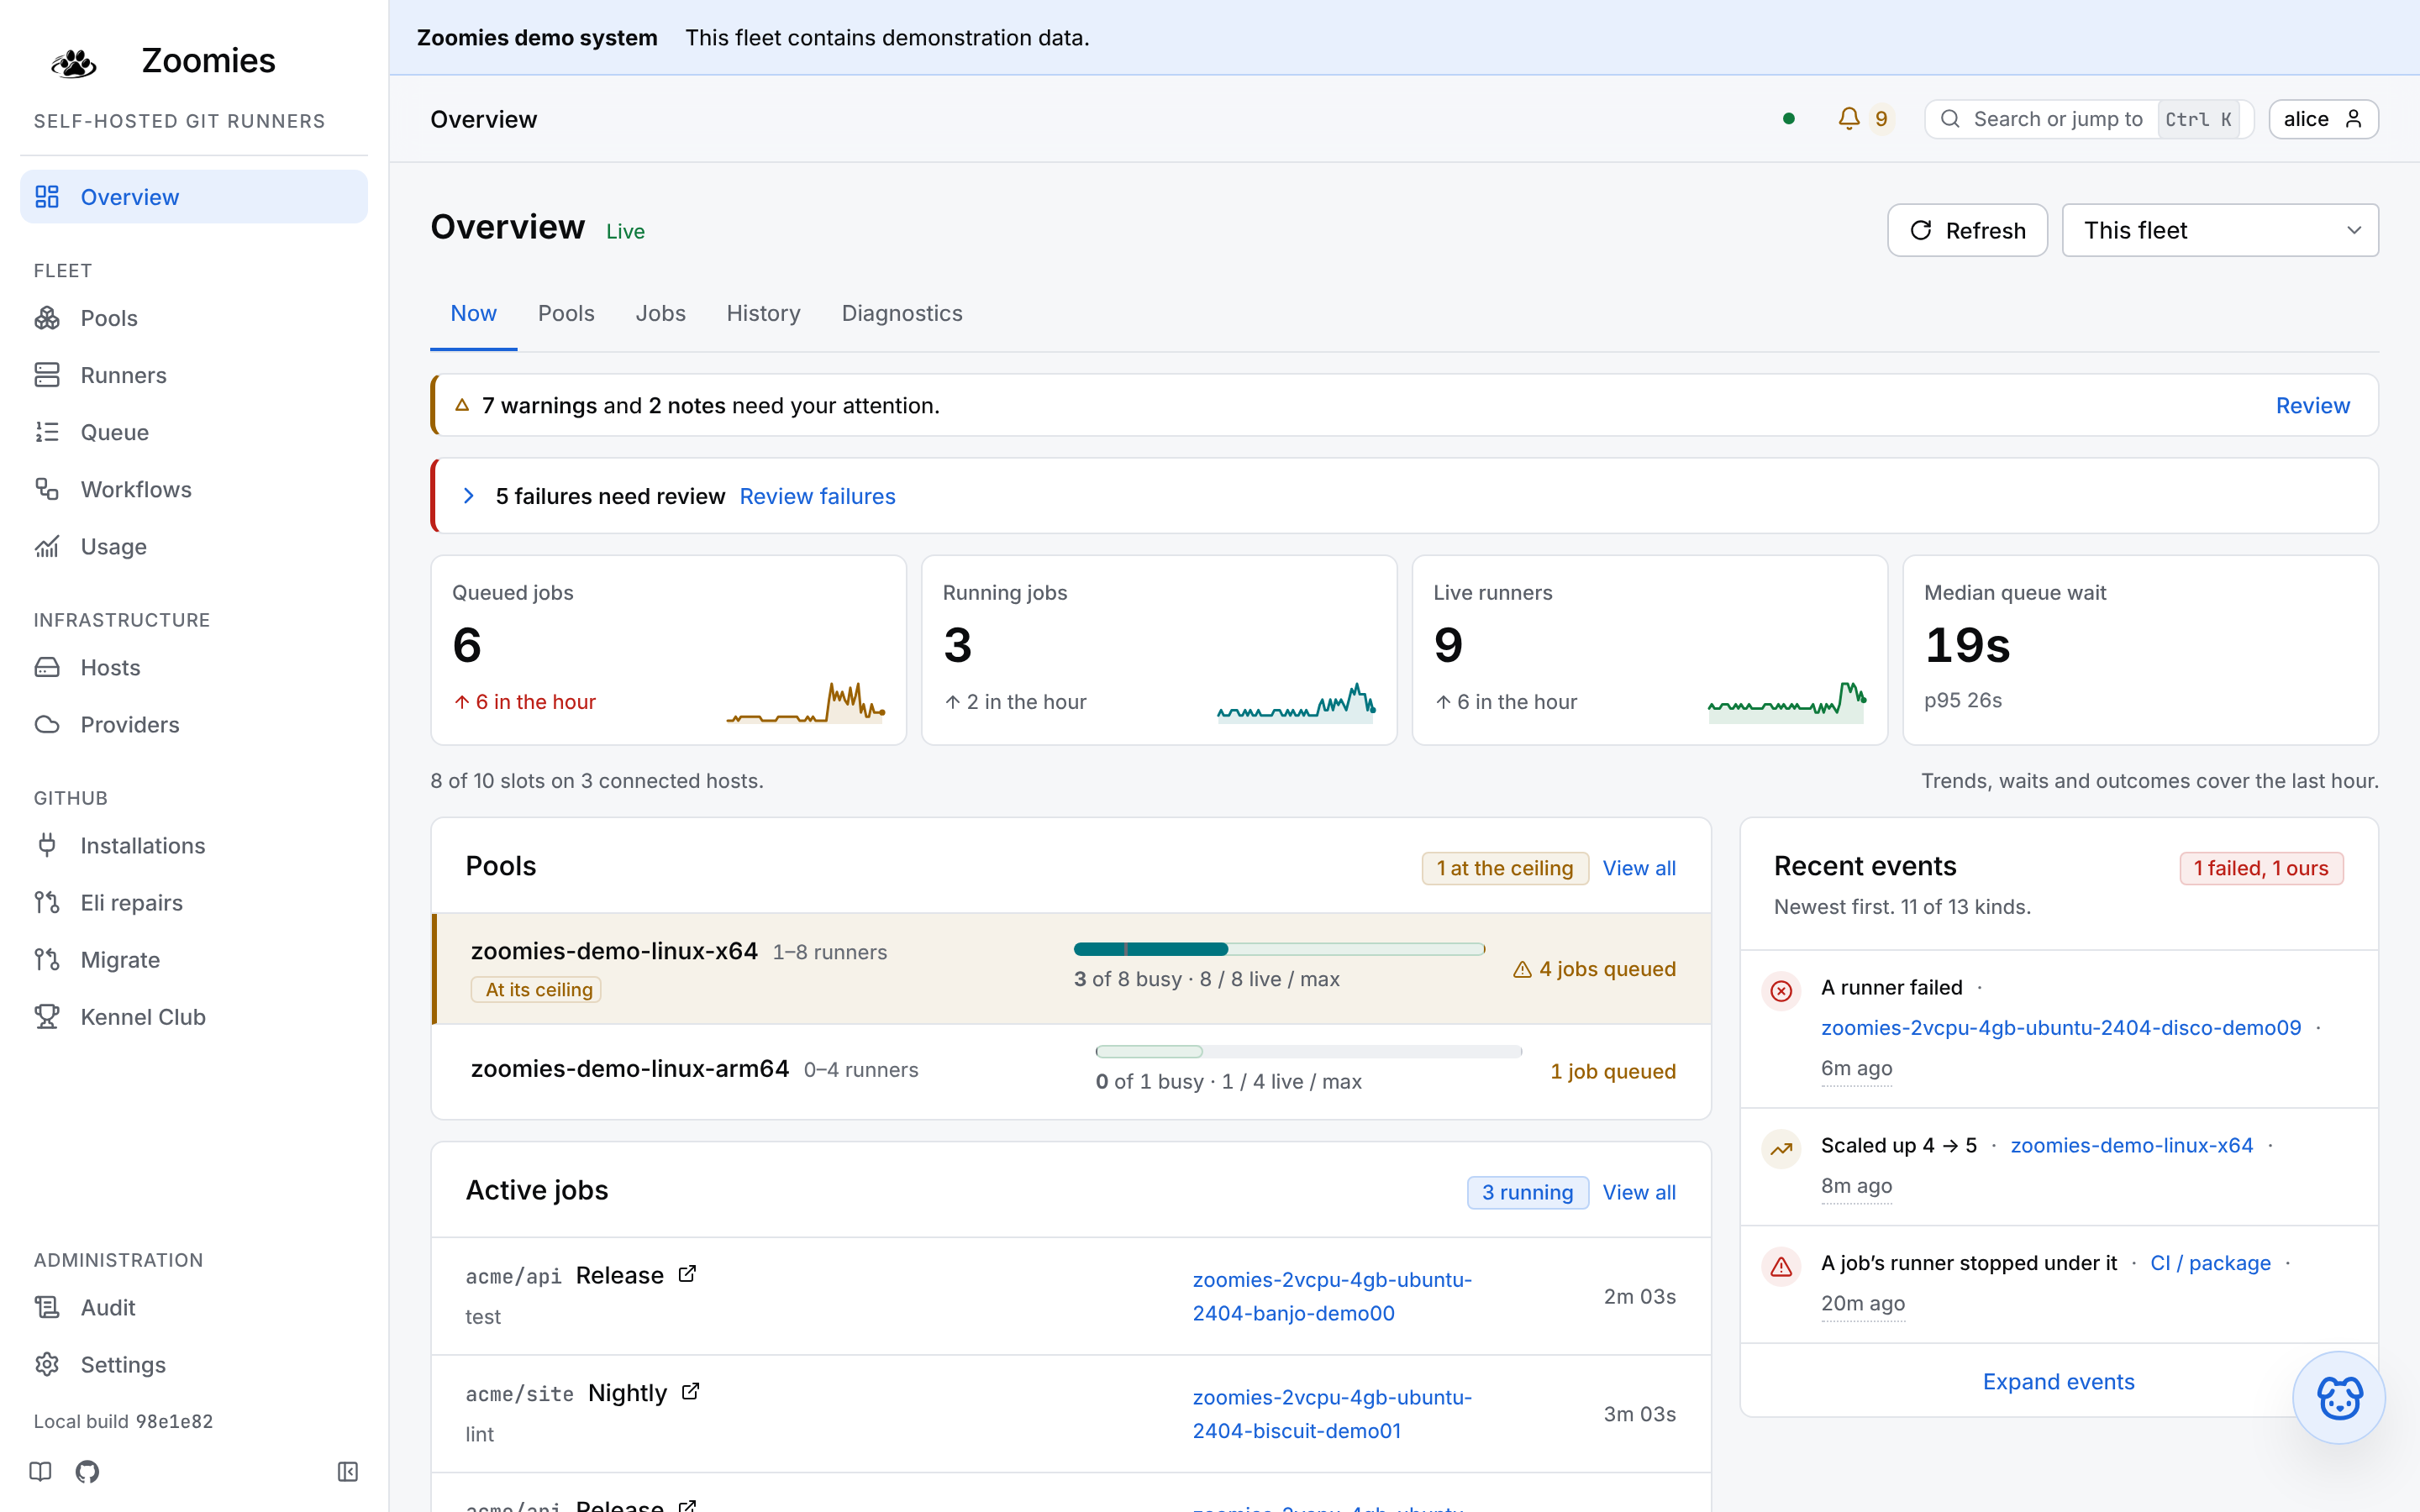
Task: Open the notifications bell icon
Action: (x=1849, y=119)
